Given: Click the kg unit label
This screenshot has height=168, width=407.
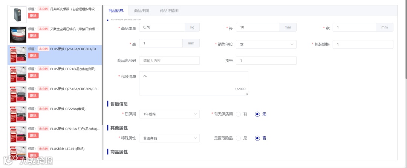Looking at the screenshot, I should [x=192, y=27].
